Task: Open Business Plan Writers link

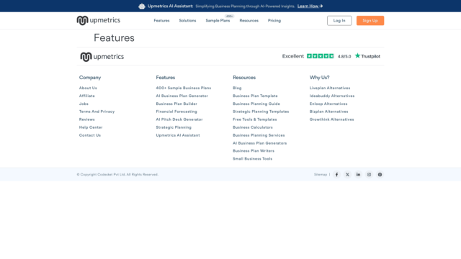Action: (254, 151)
